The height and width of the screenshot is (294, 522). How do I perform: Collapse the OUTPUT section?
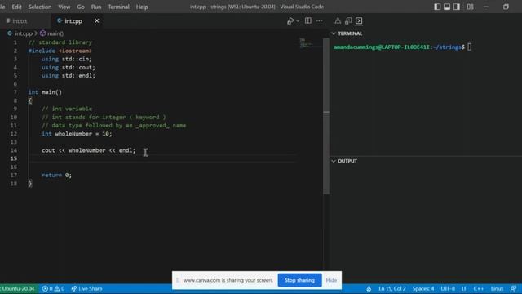point(334,161)
